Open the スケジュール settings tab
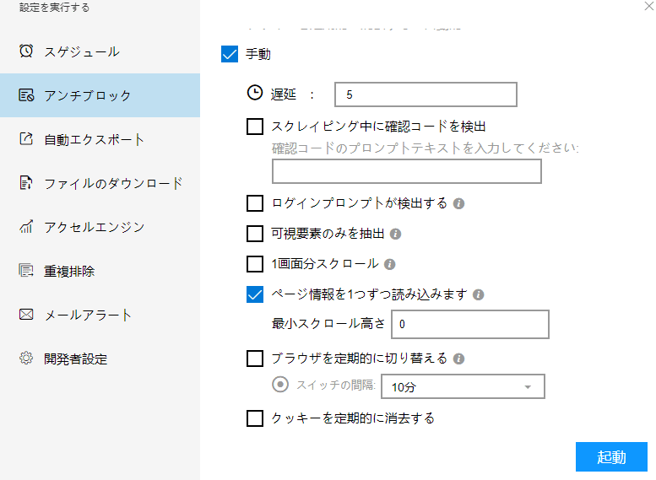This screenshot has width=656, height=480. pyautogui.click(x=81, y=51)
